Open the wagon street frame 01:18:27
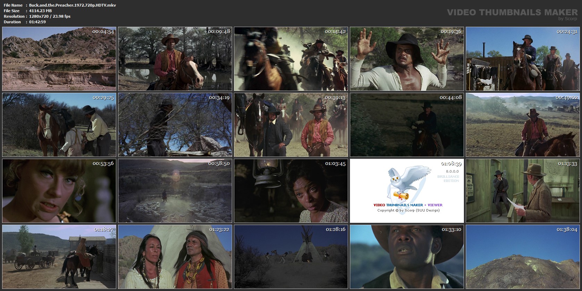Screen dimensions: 582x291 pyautogui.click(x=59, y=257)
